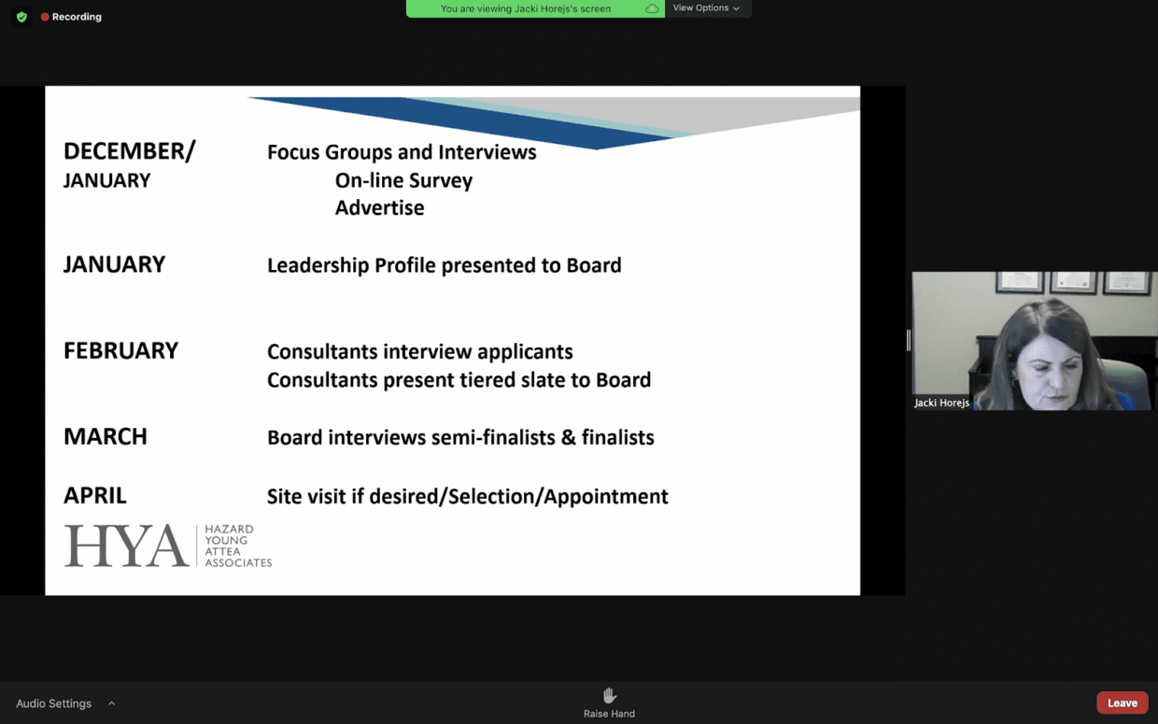Click the red Recording indicator
The width and height of the screenshot is (1158, 724).
[71, 17]
